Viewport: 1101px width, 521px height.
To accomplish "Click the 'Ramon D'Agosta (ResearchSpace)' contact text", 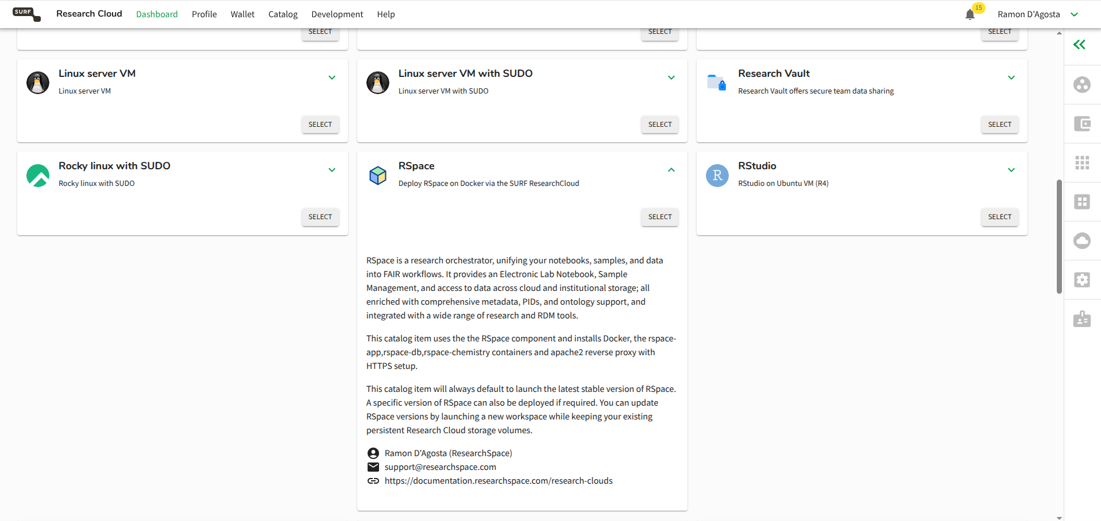I will coord(449,453).
